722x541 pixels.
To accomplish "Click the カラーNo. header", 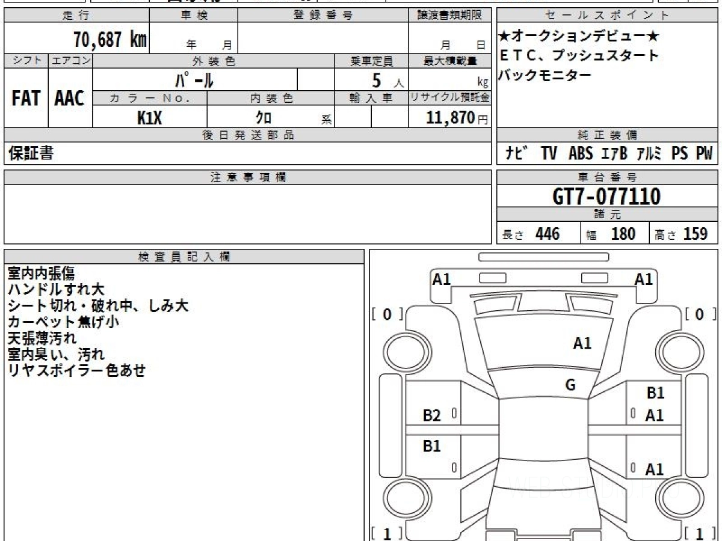I will 150,98.
